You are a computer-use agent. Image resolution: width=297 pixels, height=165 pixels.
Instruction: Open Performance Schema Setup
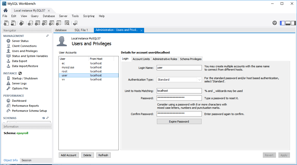29,111
